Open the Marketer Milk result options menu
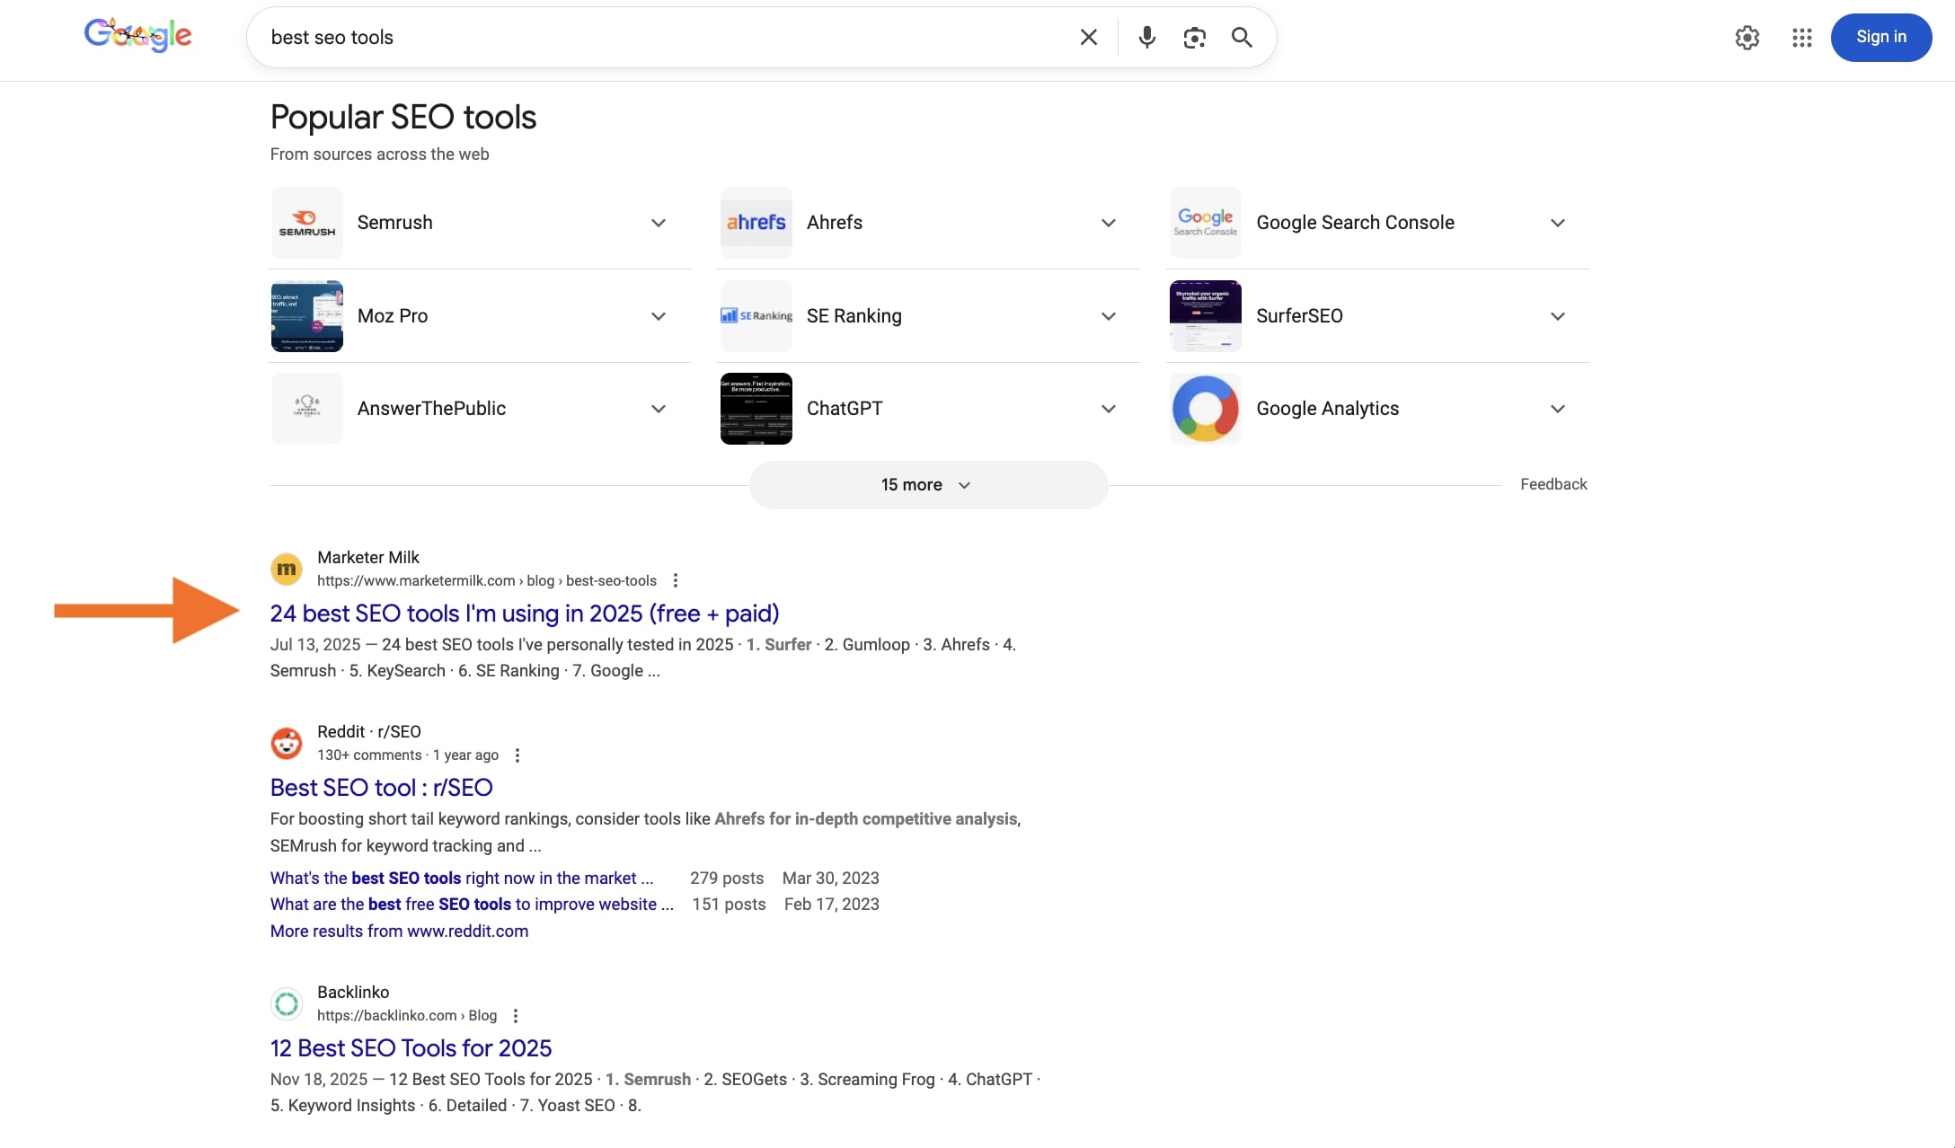This screenshot has height=1148, width=1955. pos(676,580)
